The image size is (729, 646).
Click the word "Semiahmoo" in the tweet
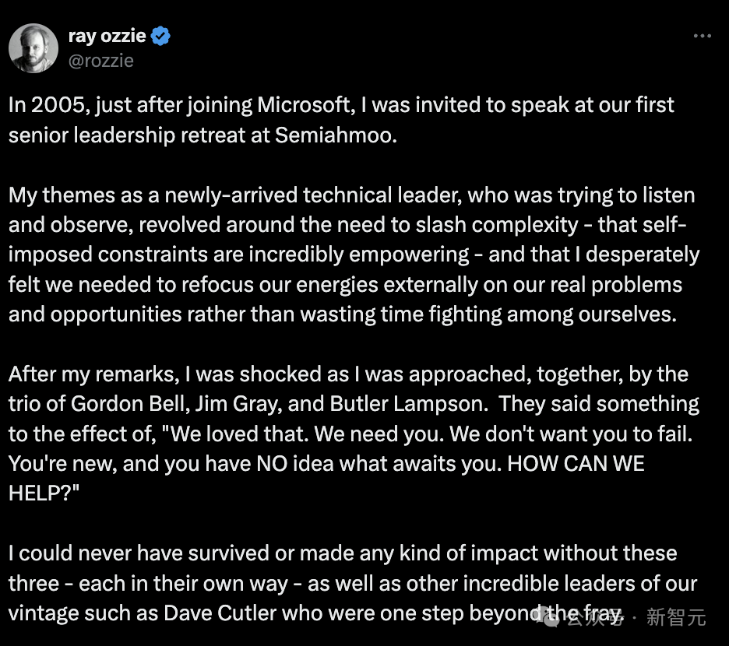coord(336,135)
